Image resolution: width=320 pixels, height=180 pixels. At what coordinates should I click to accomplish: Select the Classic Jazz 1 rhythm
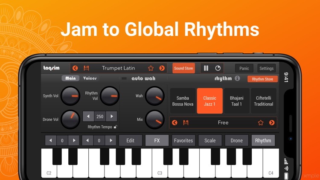(209, 101)
